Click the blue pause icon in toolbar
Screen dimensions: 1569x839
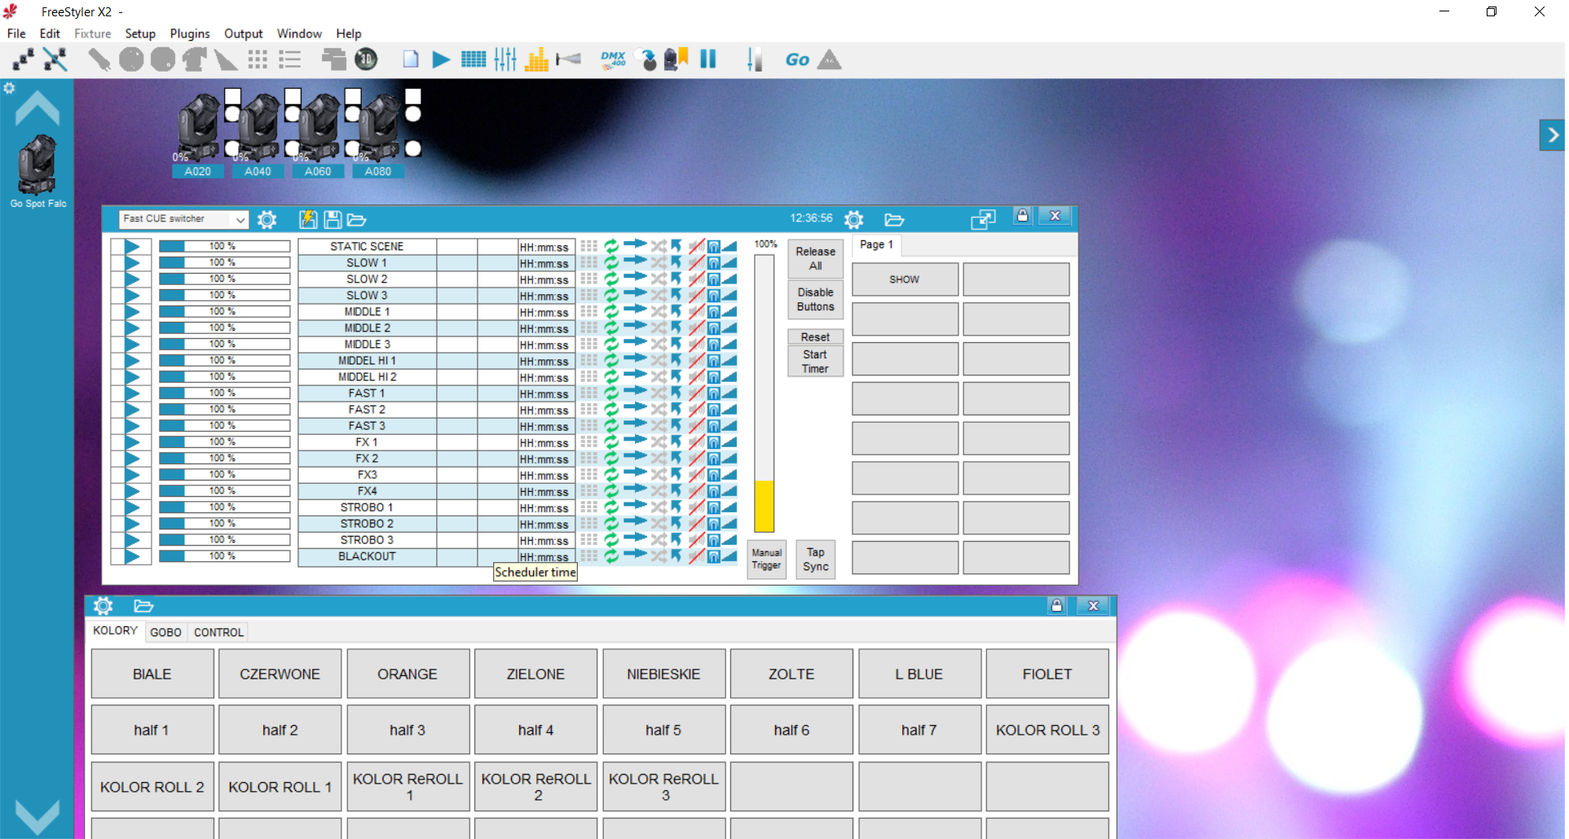pos(707,59)
